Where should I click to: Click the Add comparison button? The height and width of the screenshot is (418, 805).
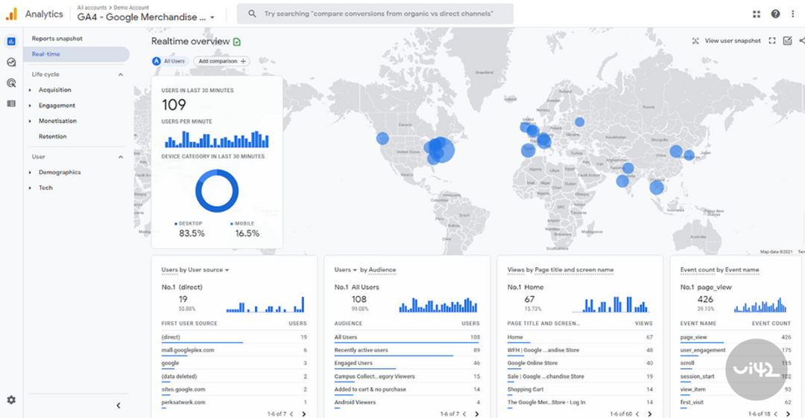point(221,61)
